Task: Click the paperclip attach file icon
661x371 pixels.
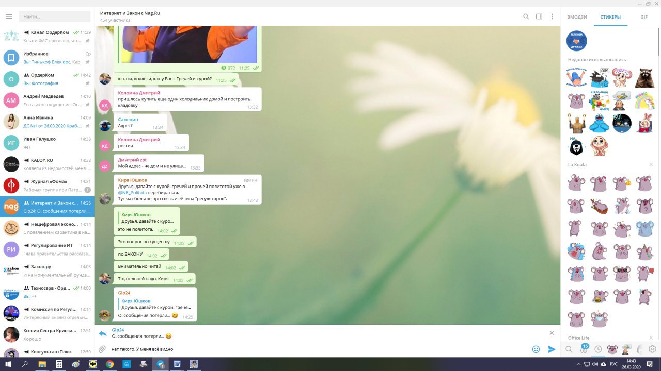Action: [103, 349]
